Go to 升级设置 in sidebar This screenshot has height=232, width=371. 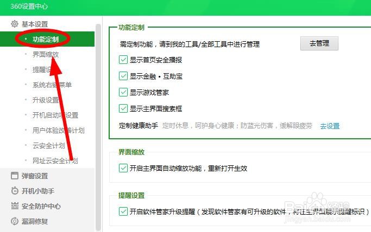pyautogui.click(x=46, y=100)
